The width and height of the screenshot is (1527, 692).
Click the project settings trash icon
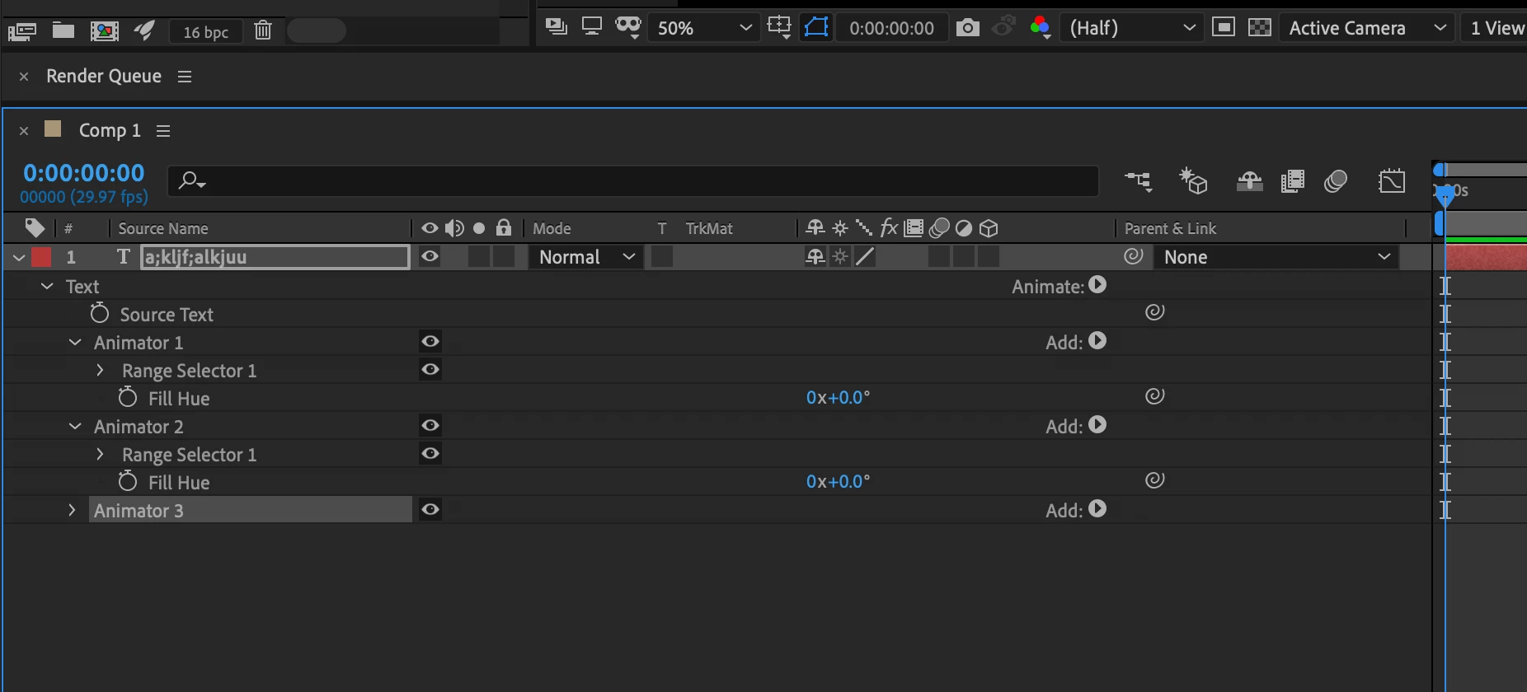tap(263, 30)
